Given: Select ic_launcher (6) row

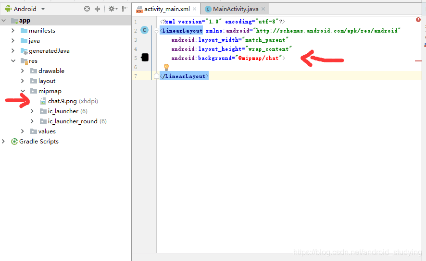Looking at the screenshot, I should (x=65, y=111).
